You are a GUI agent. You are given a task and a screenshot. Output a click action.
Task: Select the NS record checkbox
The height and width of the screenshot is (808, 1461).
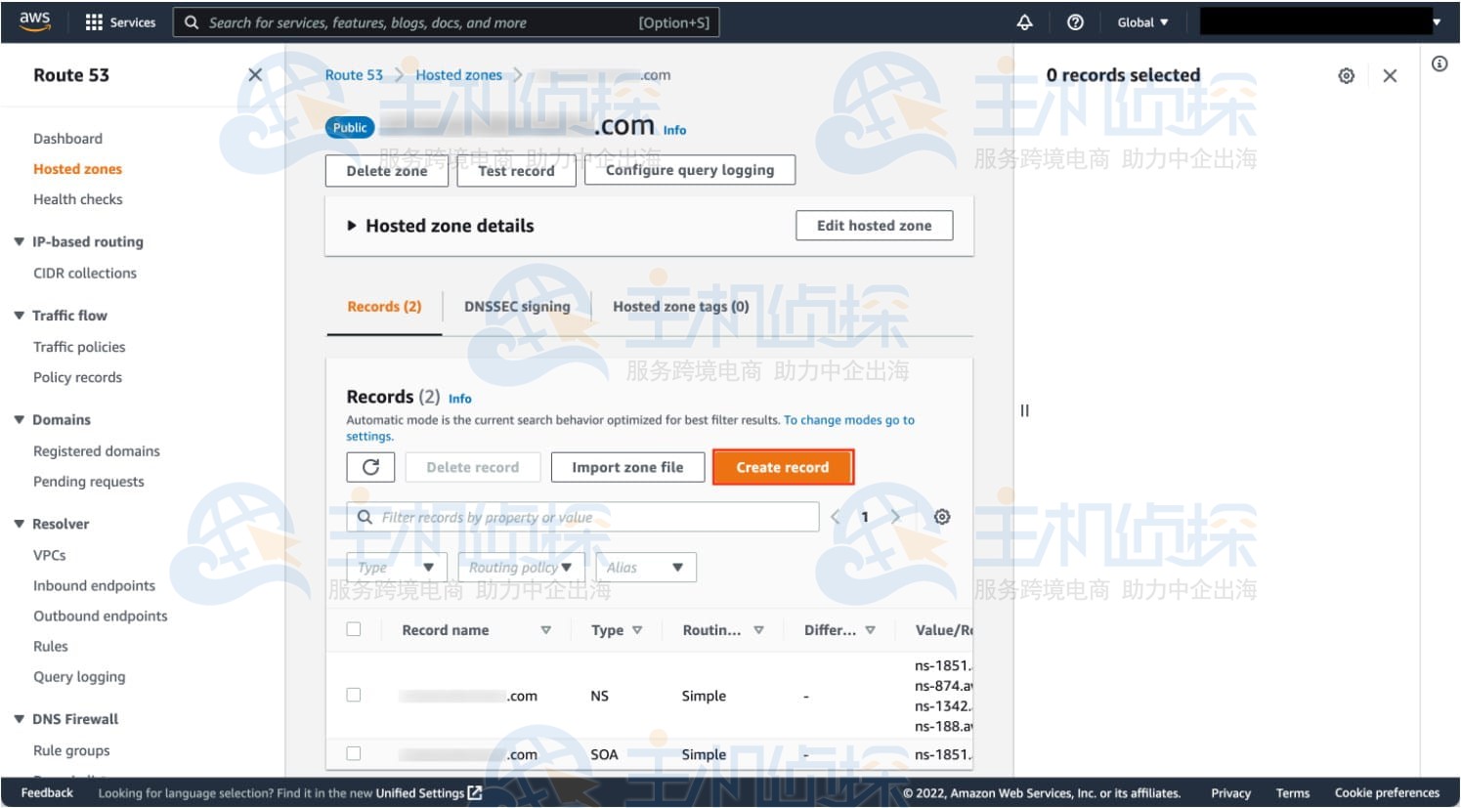(354, 695)
